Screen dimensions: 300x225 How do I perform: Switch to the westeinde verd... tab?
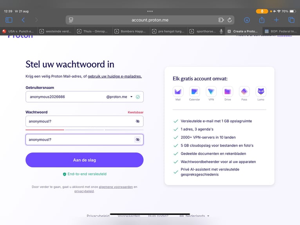[x=56, y=31]
